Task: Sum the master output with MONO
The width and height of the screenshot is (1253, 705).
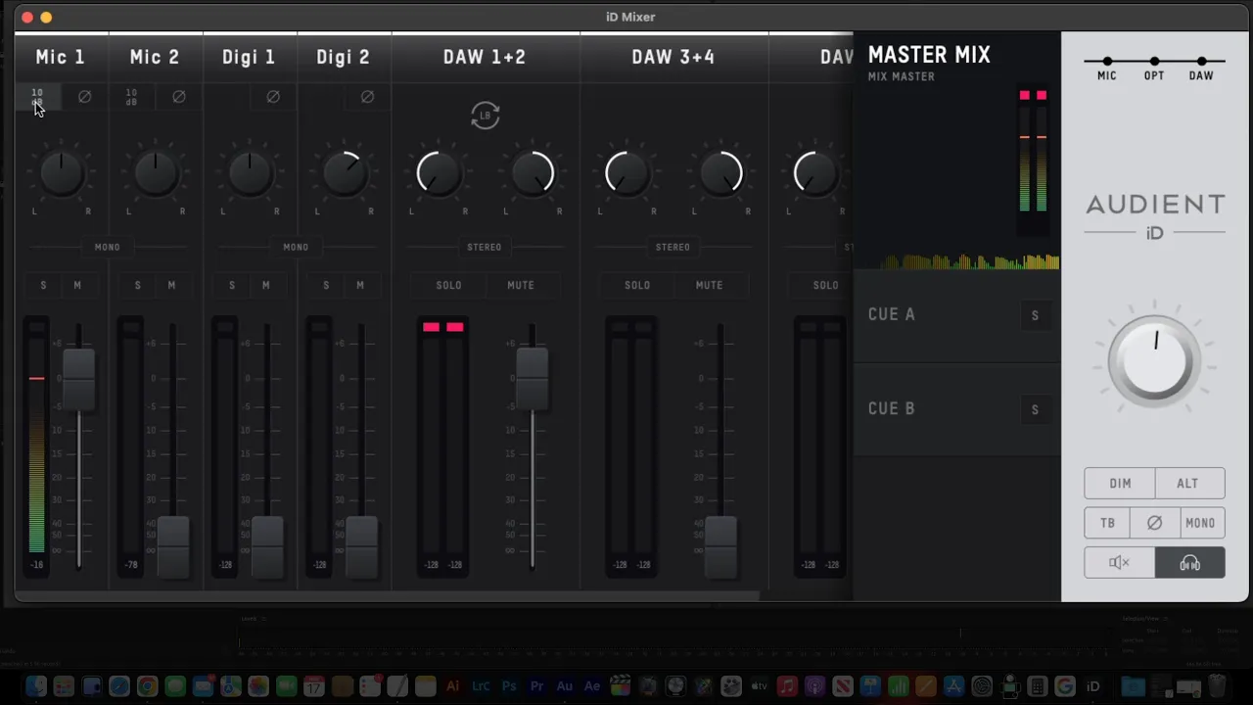Action: [x=1201, y=523]
